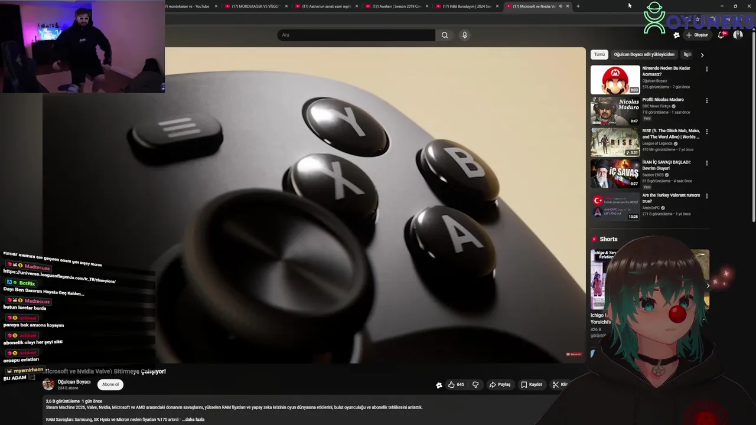
Task: Open Are the Turkey Valorant rumors thumbnail
Action: [615, 206]
